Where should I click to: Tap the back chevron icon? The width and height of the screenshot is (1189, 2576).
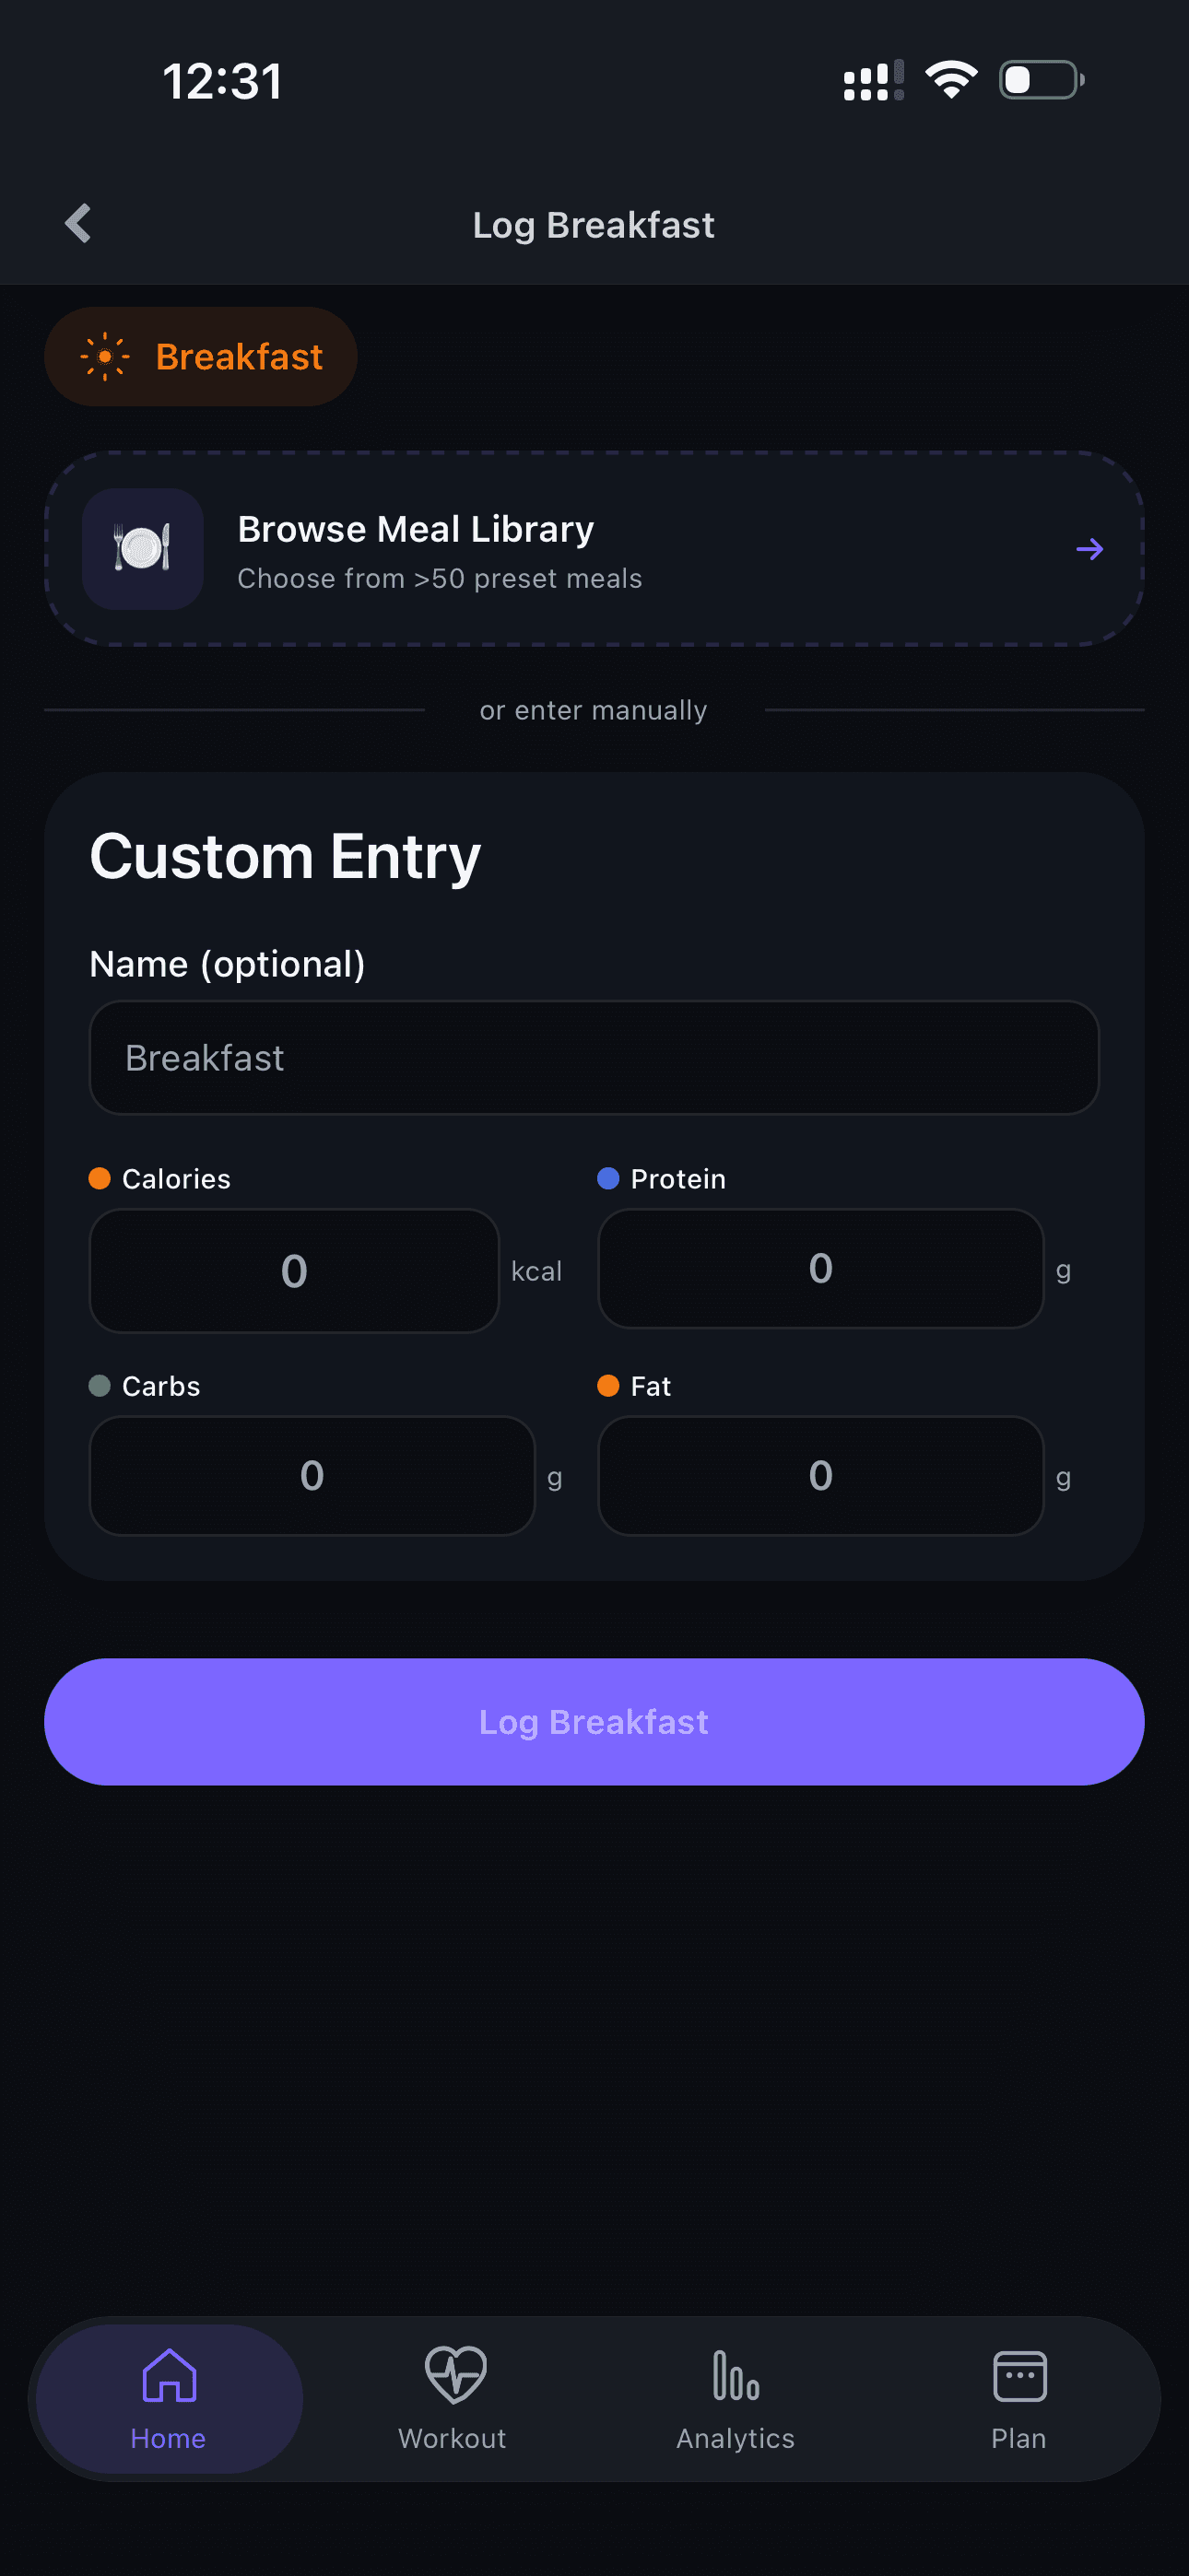tap(78, 224)
